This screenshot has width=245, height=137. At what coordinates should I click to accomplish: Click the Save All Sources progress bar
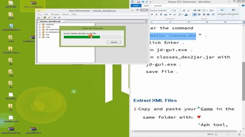92,37
